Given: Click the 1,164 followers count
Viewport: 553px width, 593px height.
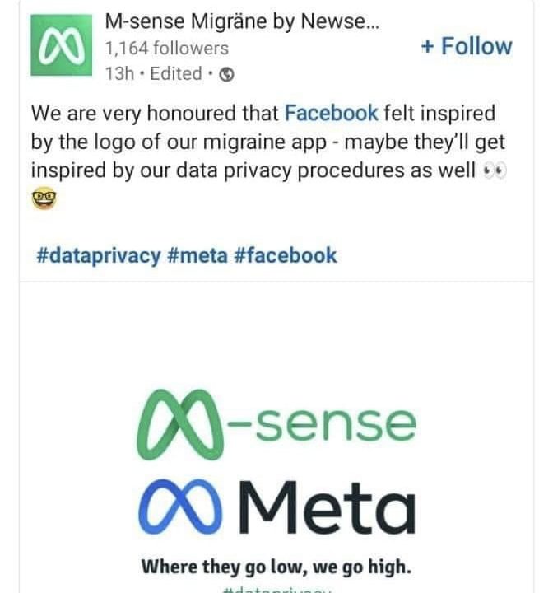Looking at the screenshot, I should (166, 48).
